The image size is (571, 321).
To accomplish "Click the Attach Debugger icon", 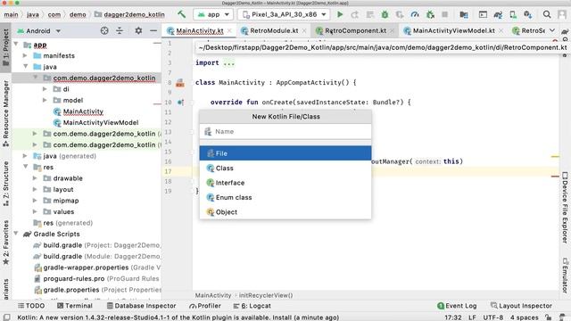I will click(x=430, y=14).
